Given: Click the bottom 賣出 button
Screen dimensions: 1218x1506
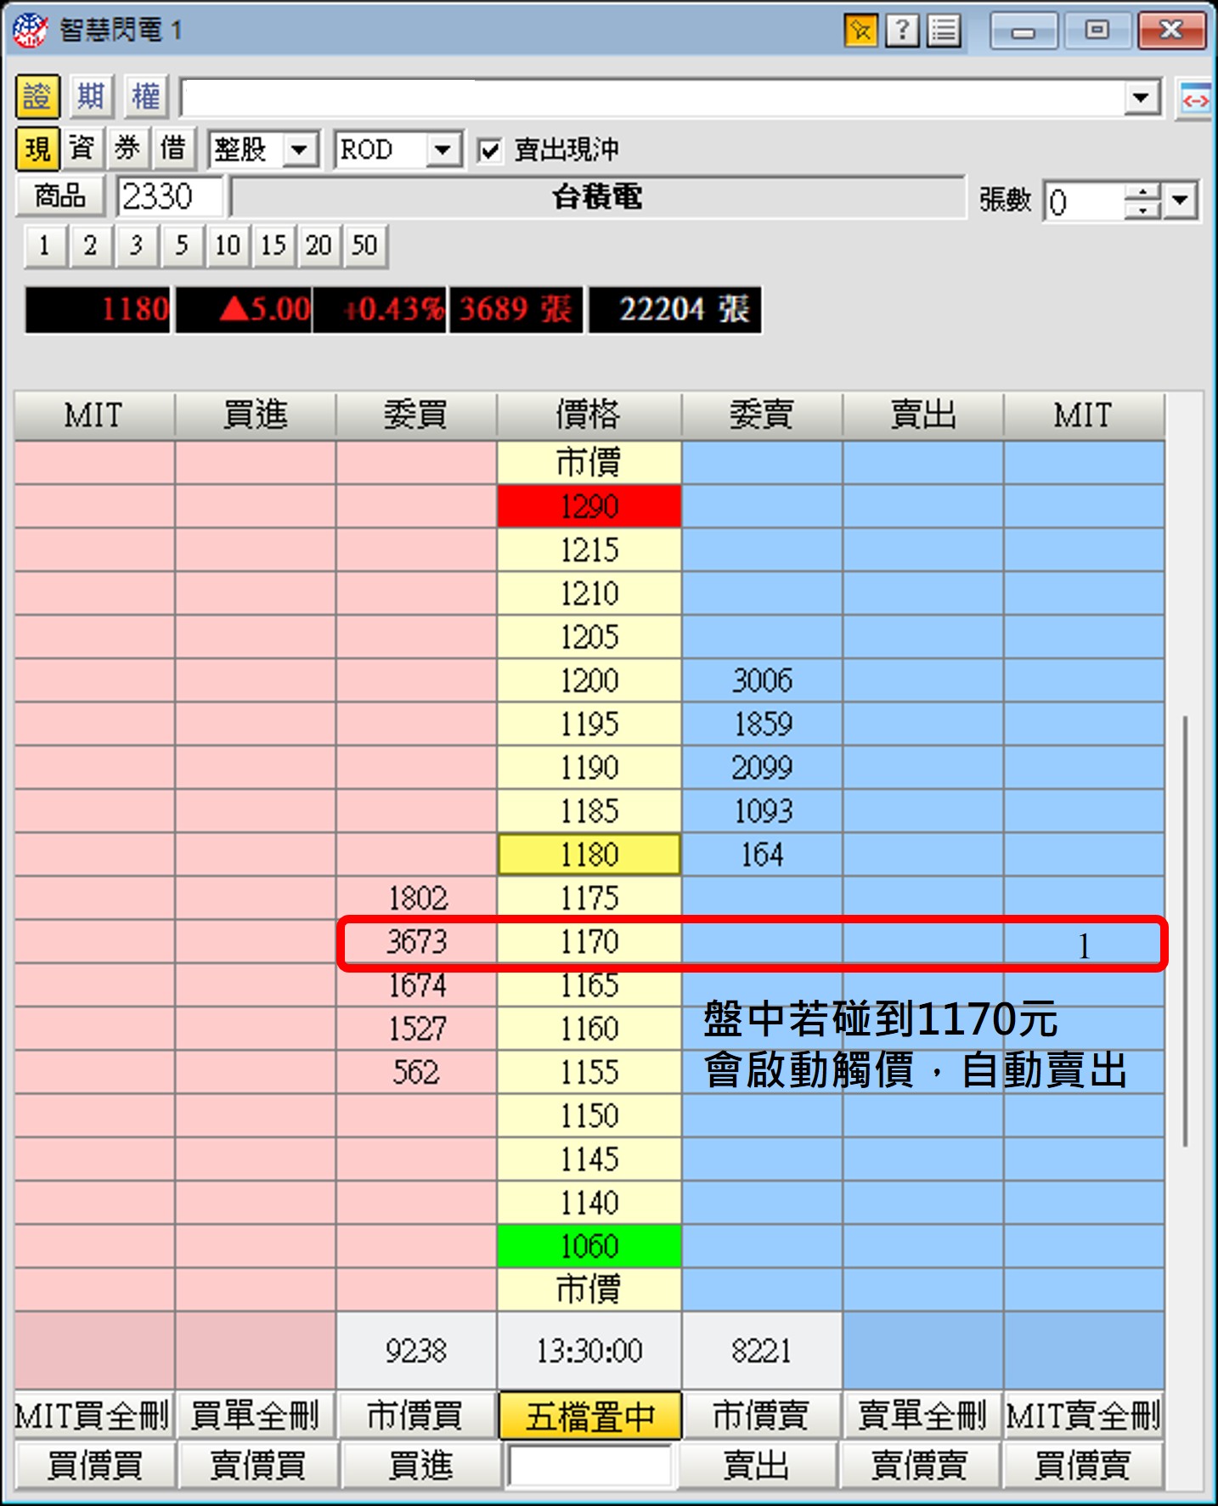Looking at the screenshot, I should (x=756, y=1465).
